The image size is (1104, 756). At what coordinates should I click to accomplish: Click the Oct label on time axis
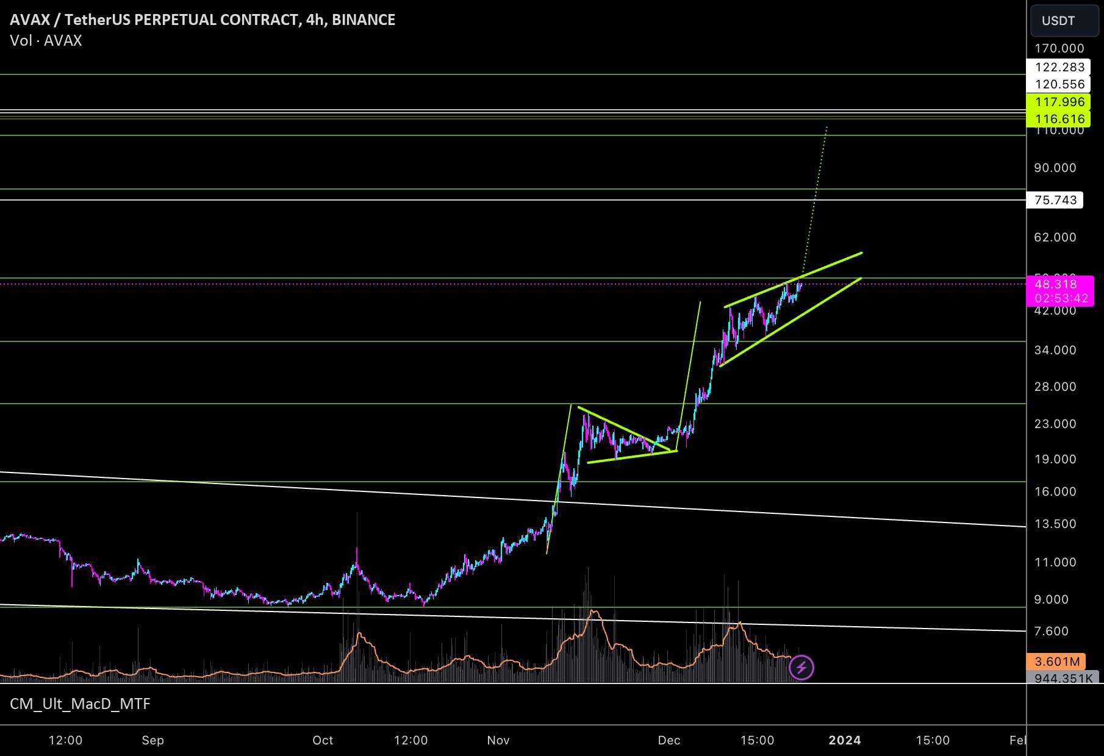pos(323,740)
